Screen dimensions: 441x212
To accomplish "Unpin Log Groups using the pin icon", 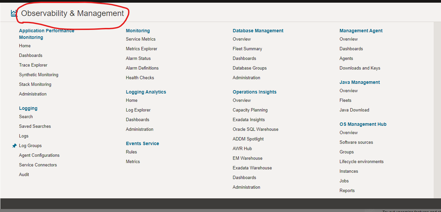I will [14, 146].
